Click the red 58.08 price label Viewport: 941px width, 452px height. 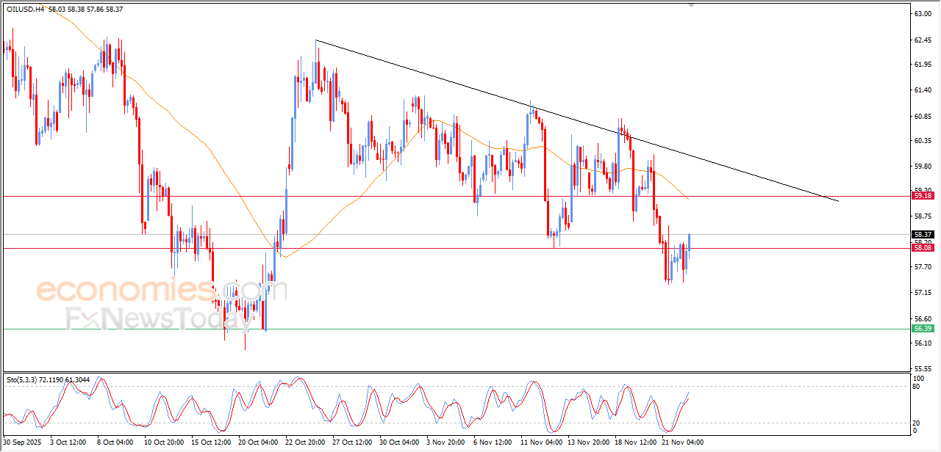[x=922, y=248]
